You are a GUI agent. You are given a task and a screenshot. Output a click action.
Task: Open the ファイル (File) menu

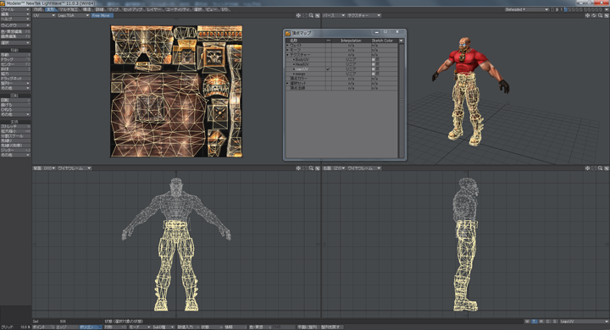coord(15,9)
